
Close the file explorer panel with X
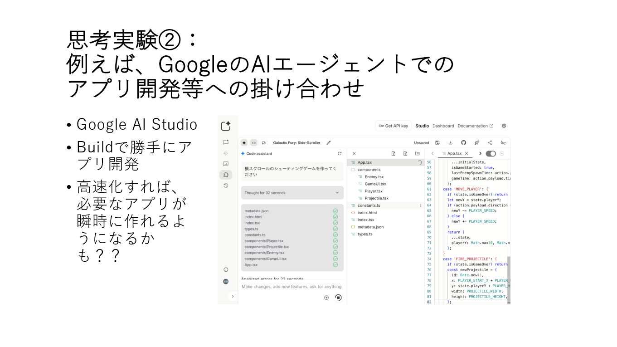pyautogui.click(x=354, y=153)
